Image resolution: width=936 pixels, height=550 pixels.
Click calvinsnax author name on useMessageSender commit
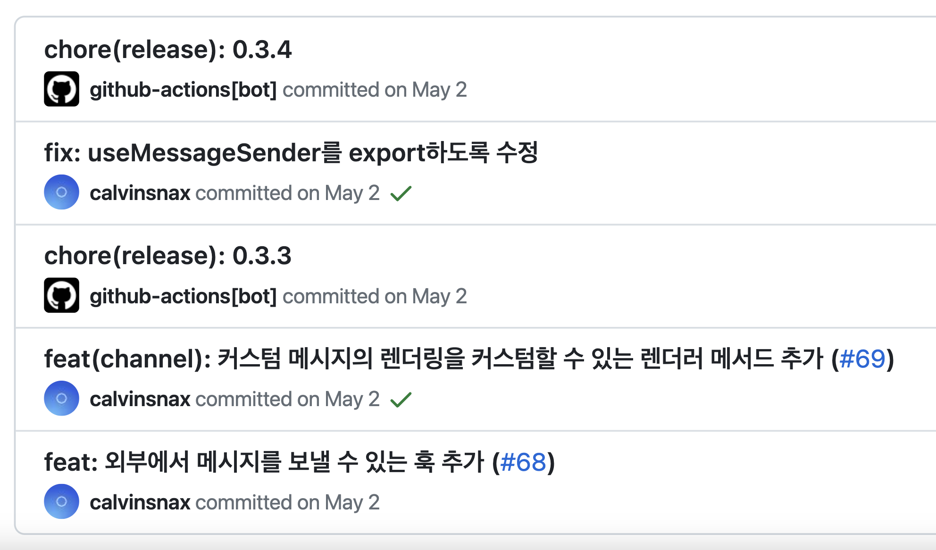pos(140,193)
